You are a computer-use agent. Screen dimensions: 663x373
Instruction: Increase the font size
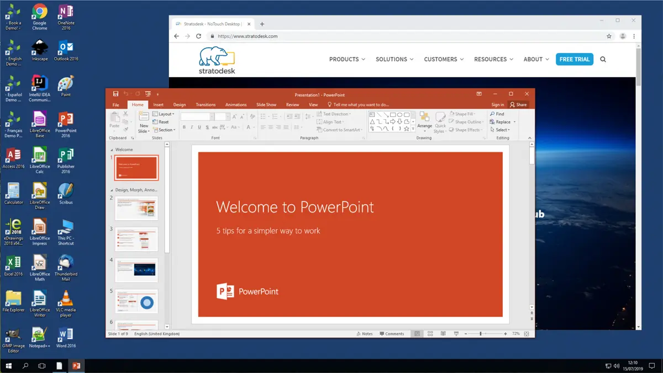(235, 116)
